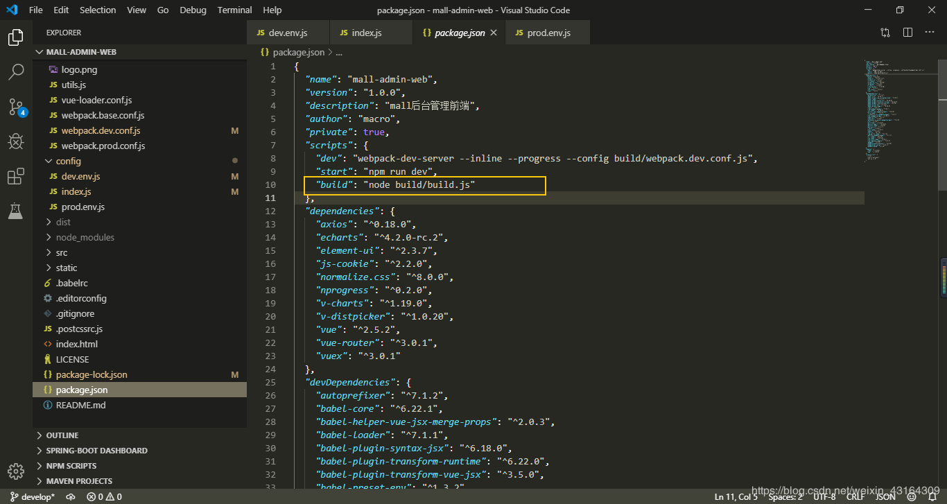The height and width of the screenshot is (504, 947).
Task: Open the .babelrc file
Action: (139, 283)
